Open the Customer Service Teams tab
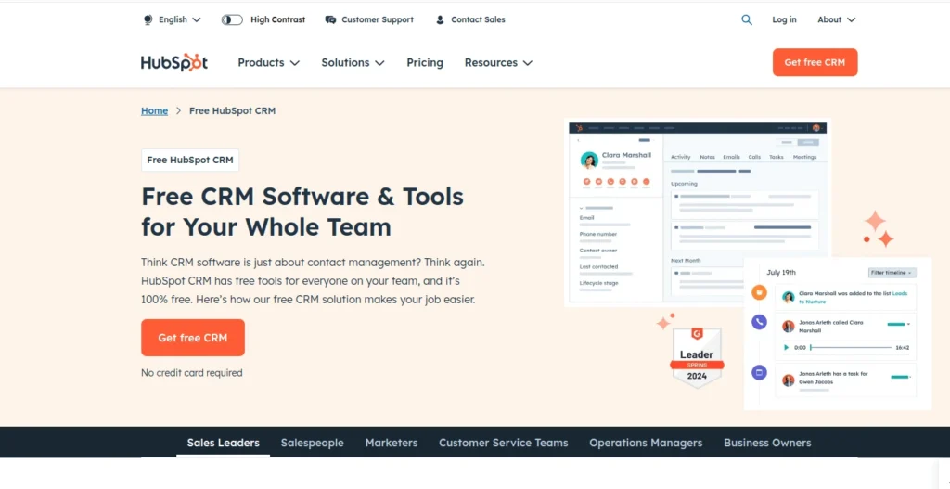The image size is (950, 489). pyautogui.click(x=504, y=443)
